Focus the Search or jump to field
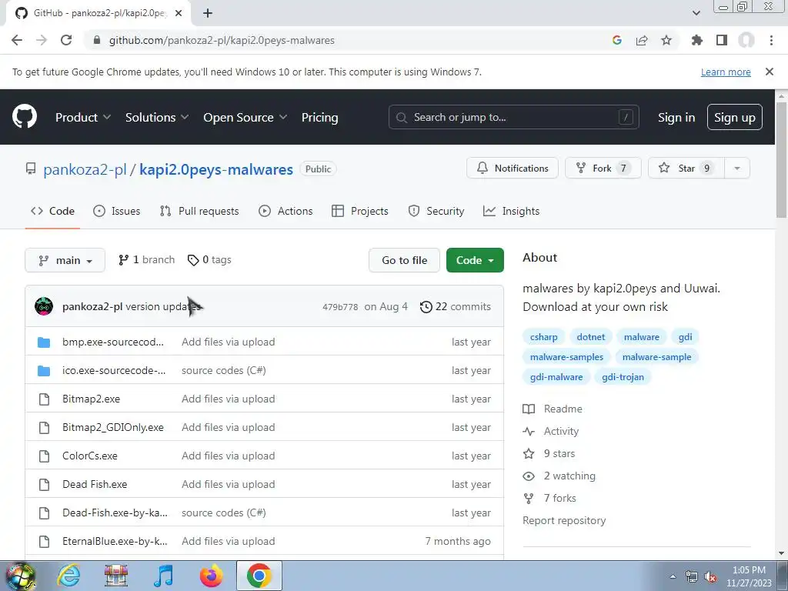 click(x=513, y=117)
